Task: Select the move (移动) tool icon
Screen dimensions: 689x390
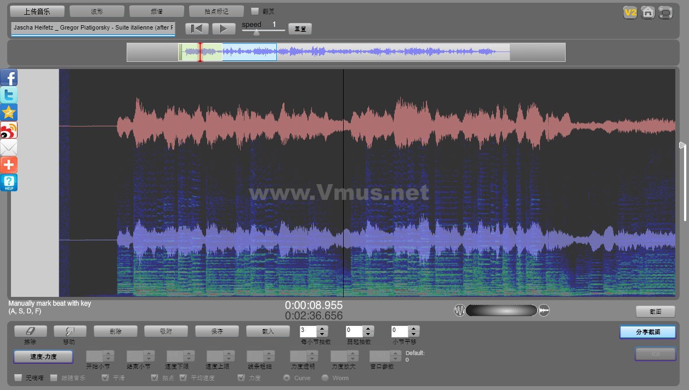Action: click(x=70, y=331)
